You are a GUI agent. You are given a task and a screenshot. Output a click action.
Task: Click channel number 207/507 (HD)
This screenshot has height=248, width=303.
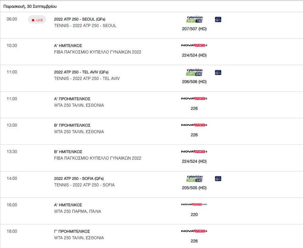194,29
